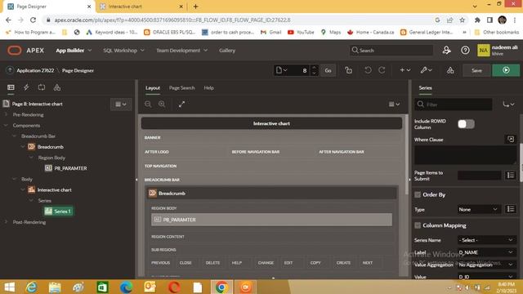
Task: Select the Series property tab
Action: [425, 88]
